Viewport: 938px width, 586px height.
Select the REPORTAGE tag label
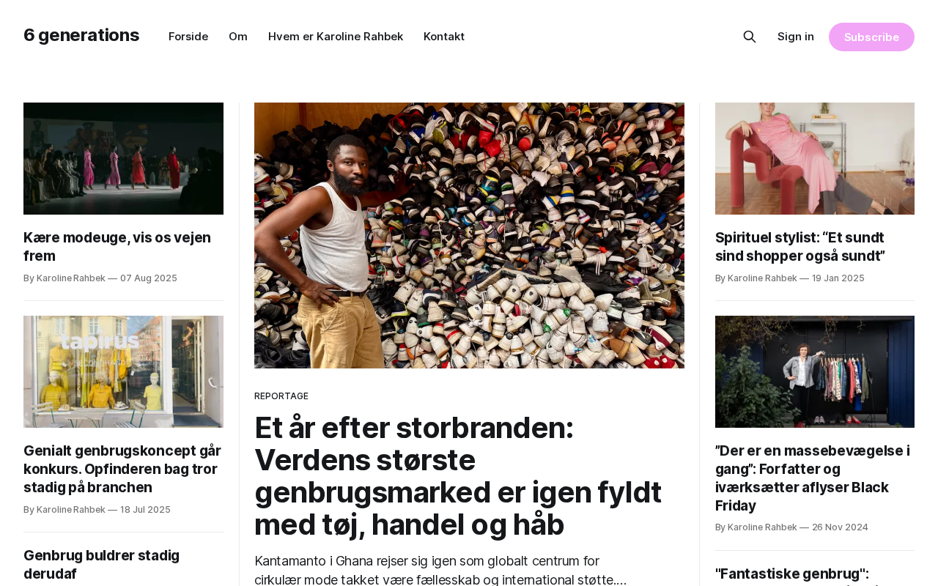click(x=281, y=396)
